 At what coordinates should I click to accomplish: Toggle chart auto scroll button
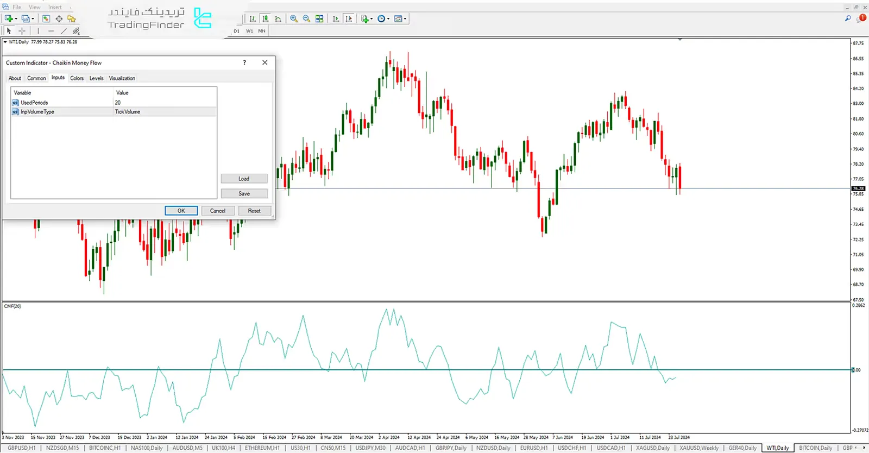pos(336,18)
